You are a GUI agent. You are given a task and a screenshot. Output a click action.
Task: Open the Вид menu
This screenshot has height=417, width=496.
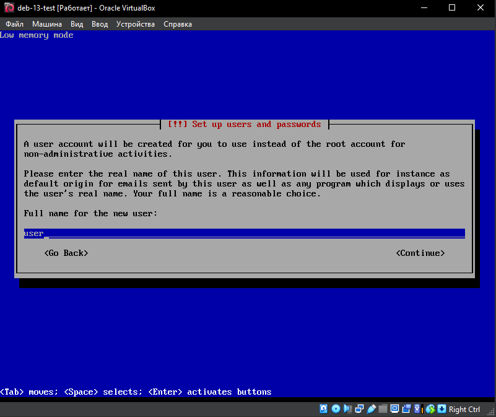coord(77,24)
